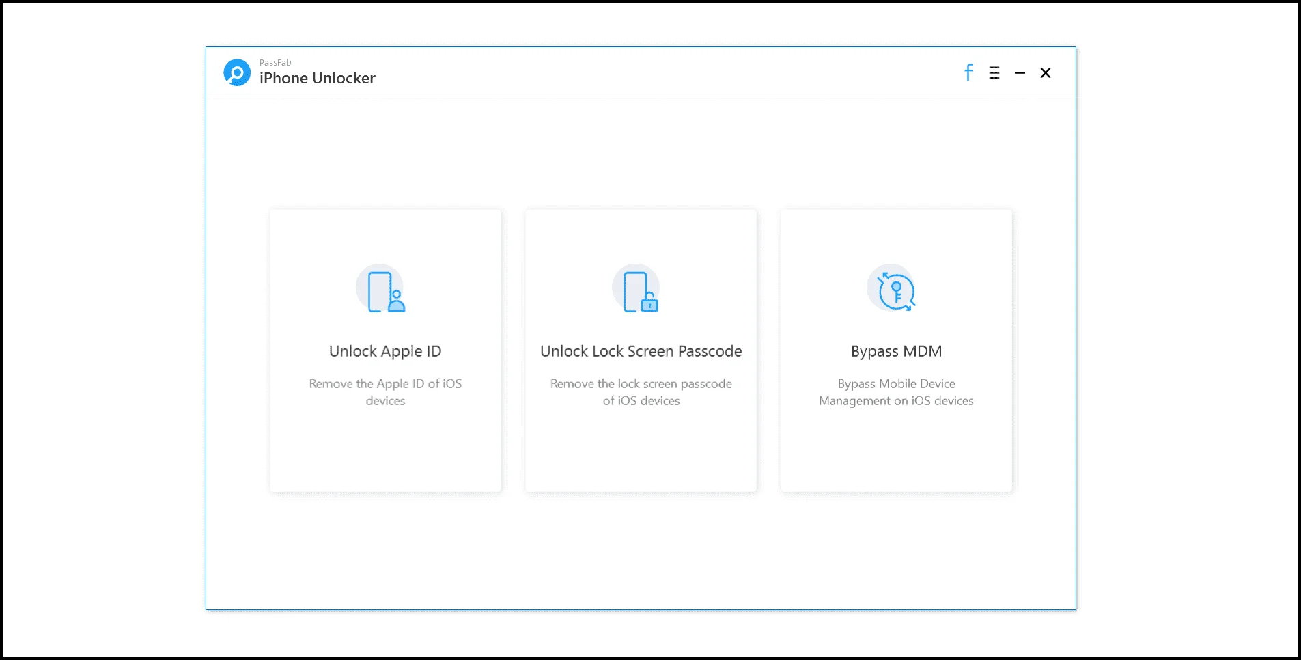Choose Unlock Lock Screen Passcode title

point(641,351)
